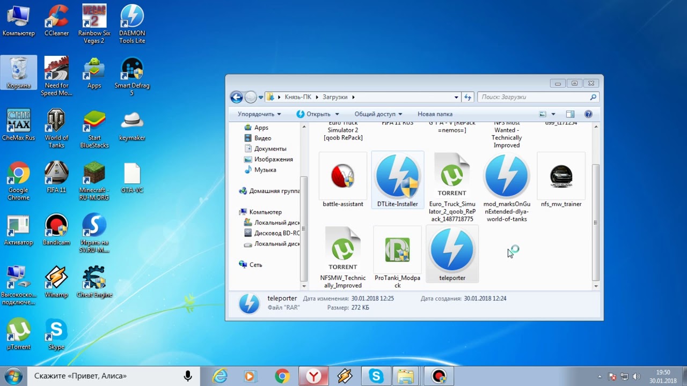Image resolution: width=687 pixels, height=386 pixels.
Task: Select the Winamp desktop icon
Action: 56,282
